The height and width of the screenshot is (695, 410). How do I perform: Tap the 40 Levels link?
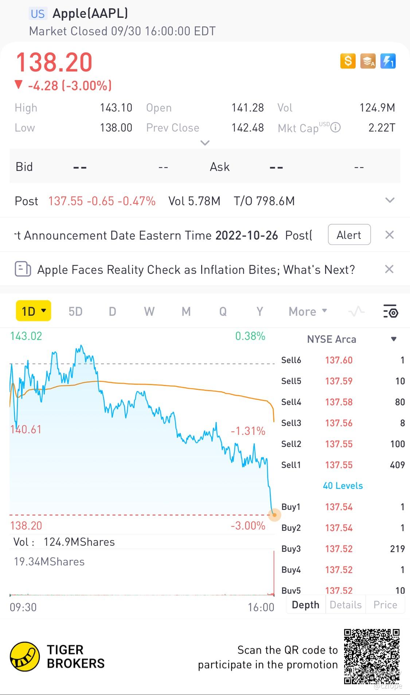click(x=343, y=486)
